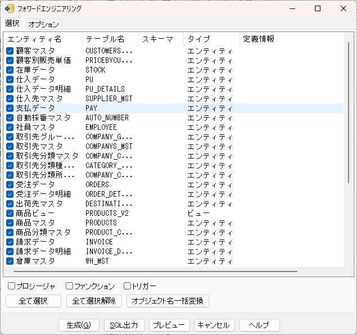Select the 請求データ明細 entity name
Screen dimensions: 357x335
tap(43, 251)
